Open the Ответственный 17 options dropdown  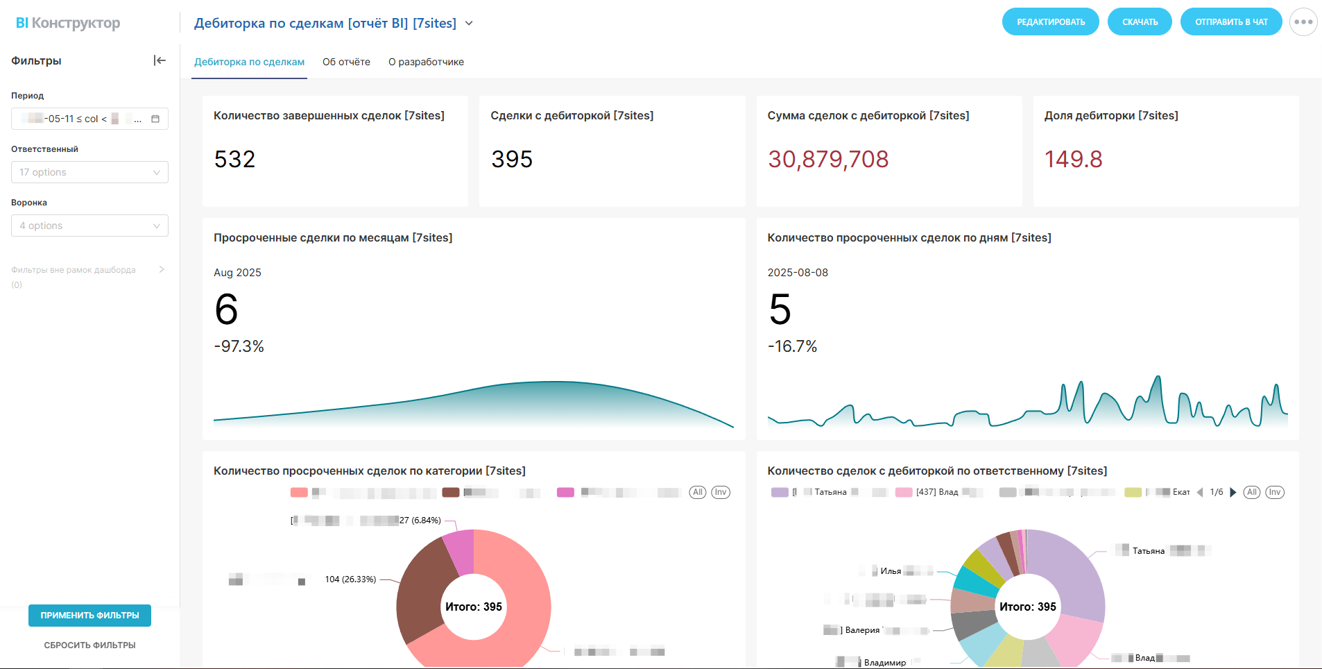89,172
